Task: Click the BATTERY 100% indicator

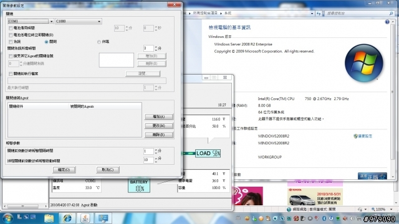Action: point(139,185)
